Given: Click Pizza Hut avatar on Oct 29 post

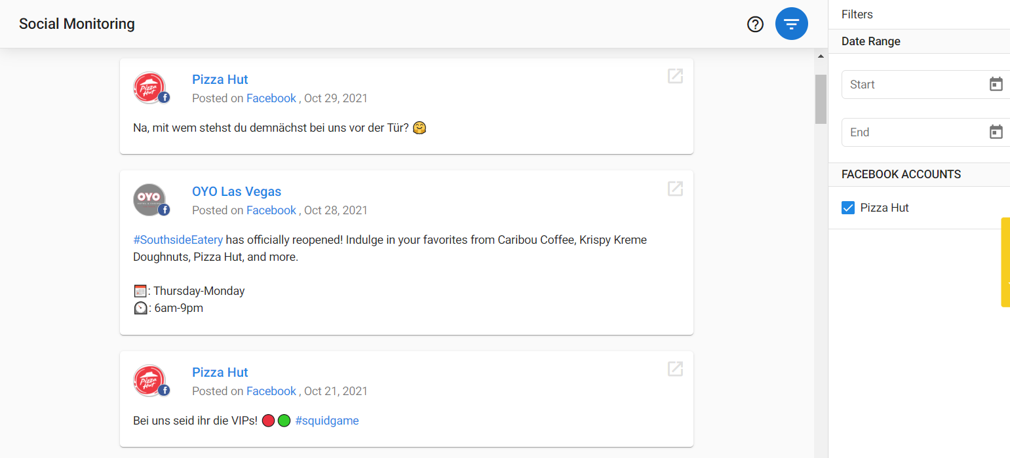Looking at the screenshot, I should tap(150, 88).
